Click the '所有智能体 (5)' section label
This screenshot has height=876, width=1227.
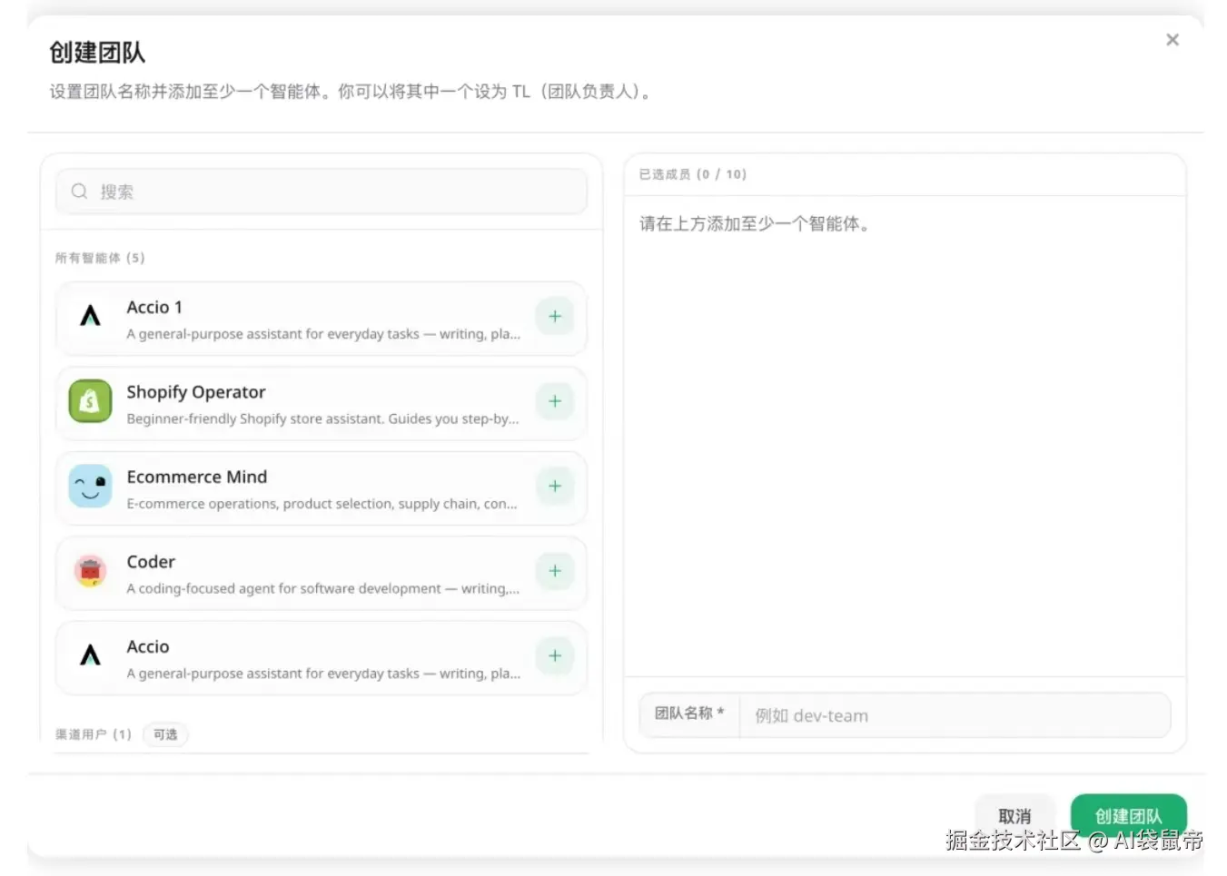click(100, 258)
